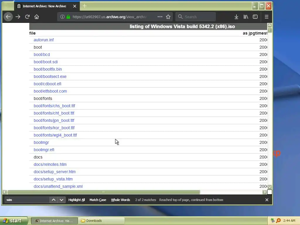Open a new tab with the plus icon
The image size is (300, 225).
click(85, 6)
